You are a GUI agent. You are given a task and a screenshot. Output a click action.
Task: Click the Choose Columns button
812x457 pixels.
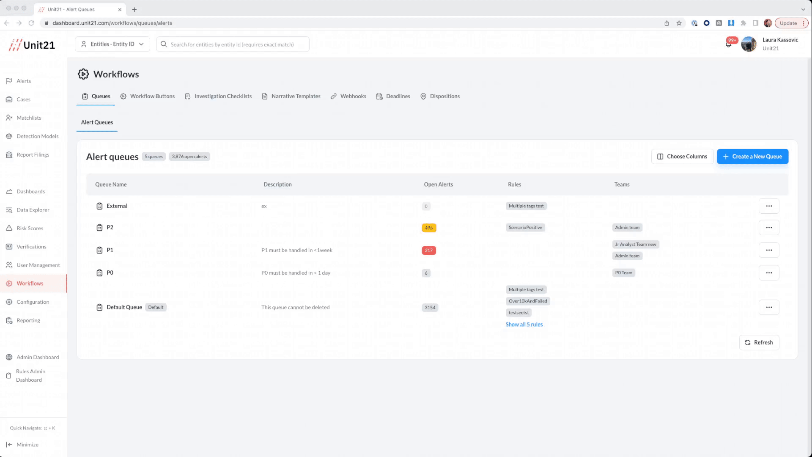click(x=683, y=157)
